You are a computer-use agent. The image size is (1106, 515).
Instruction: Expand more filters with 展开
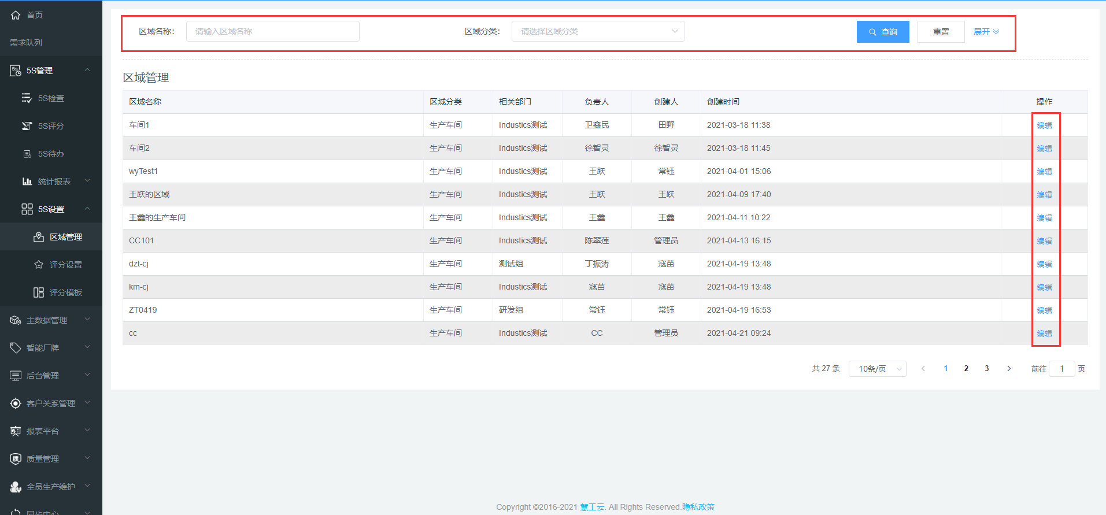pos(986,32)
